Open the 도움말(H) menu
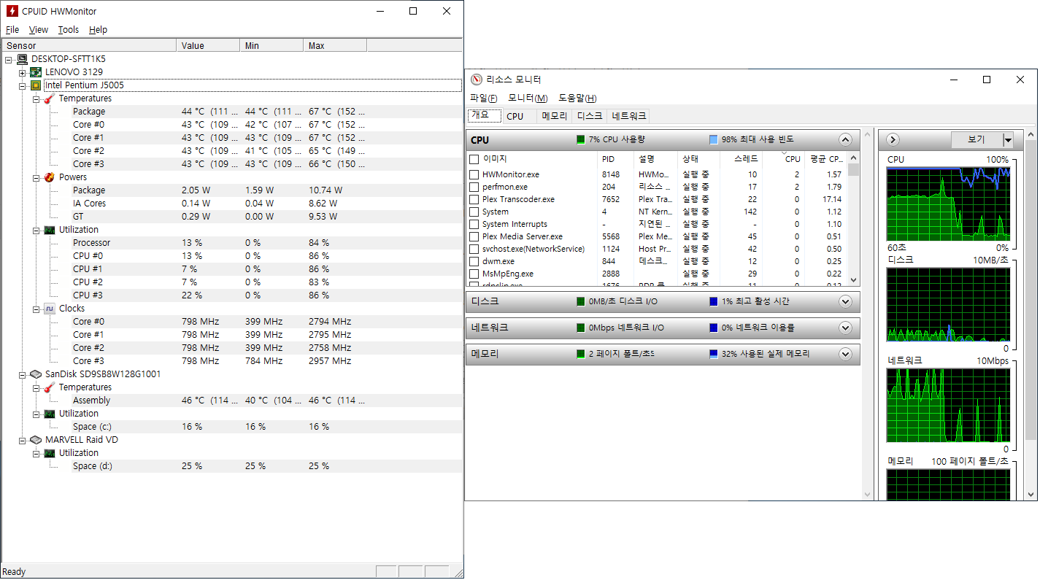The height and width of the screenshot is (580, 1040). pyautogui.click(x=577, y=98)
